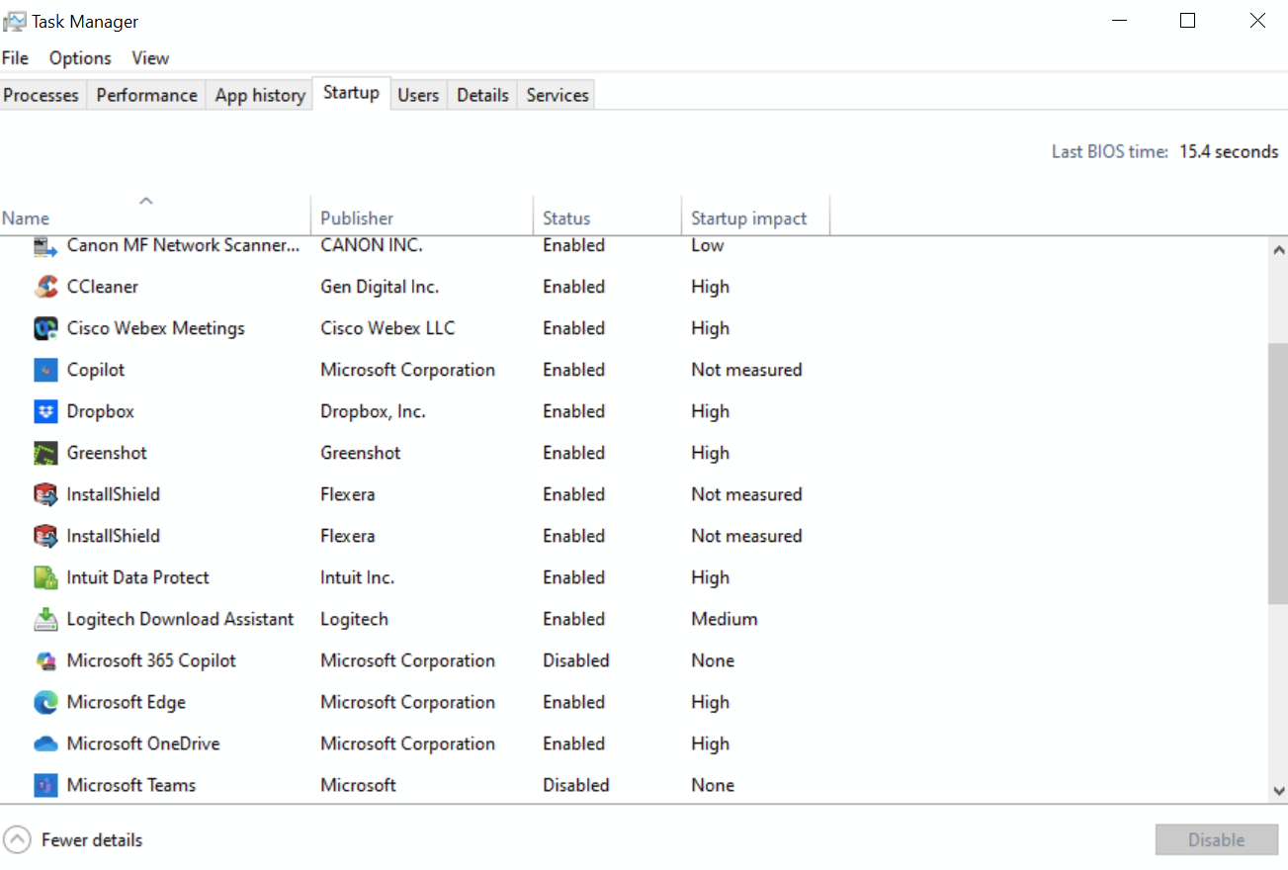This screenshot has height=870, width=1288.
Task: Sort list by Startup impact header
Action: (755, 217)
